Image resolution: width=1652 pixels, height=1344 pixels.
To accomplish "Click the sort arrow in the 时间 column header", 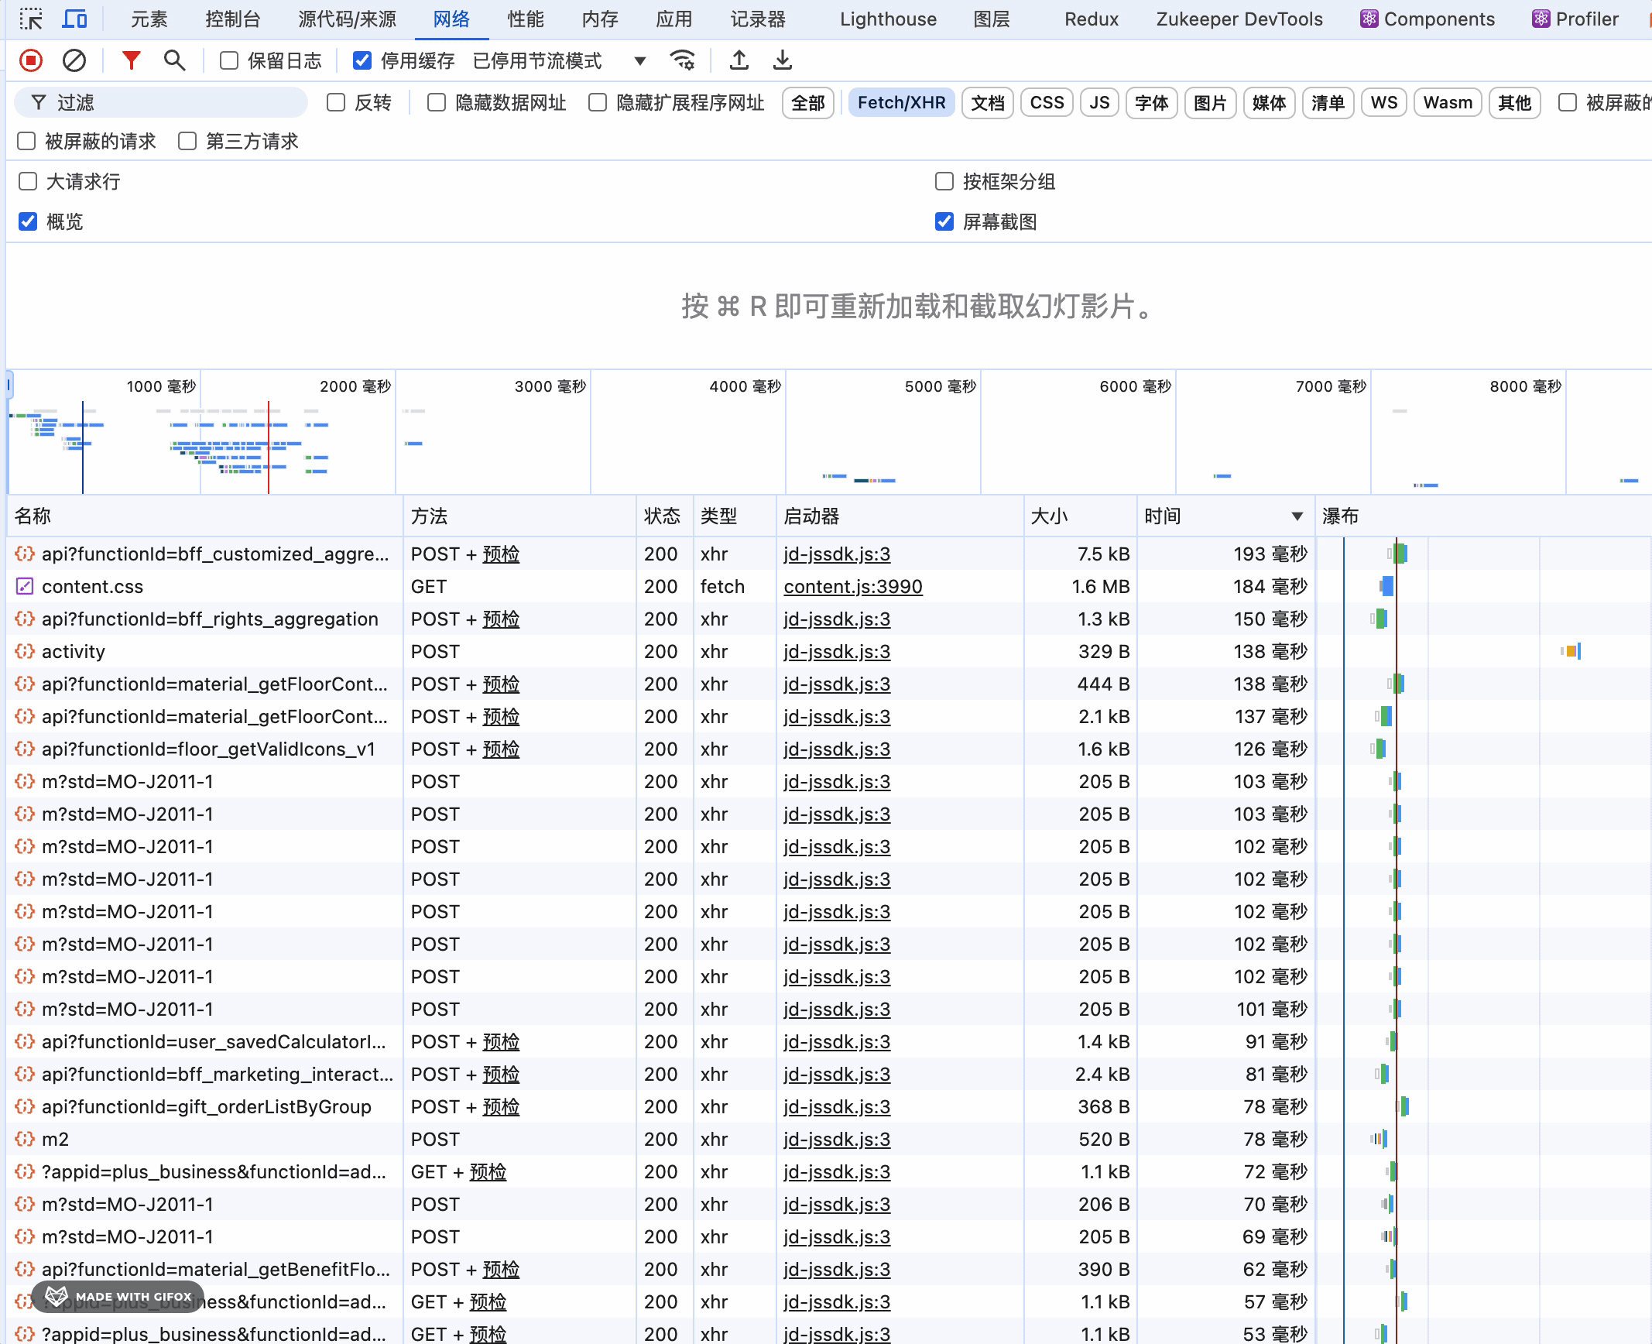I will click(1297, 516).
